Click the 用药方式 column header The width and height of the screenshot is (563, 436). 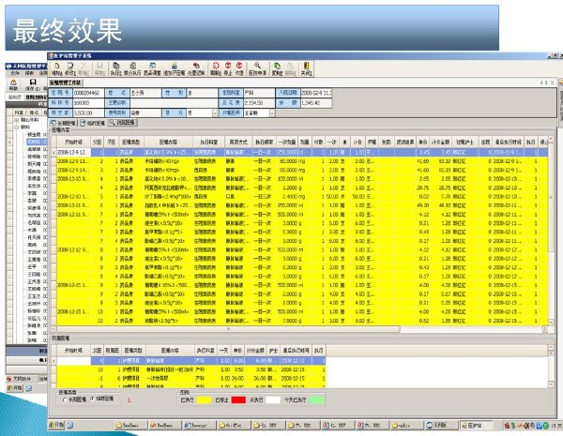coord(238,143)
